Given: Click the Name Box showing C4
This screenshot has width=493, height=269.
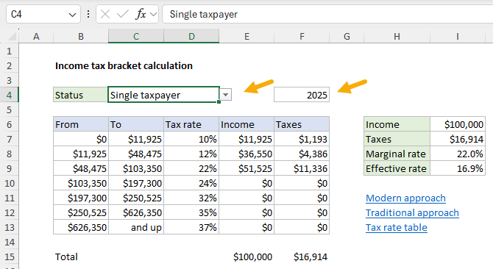Looking at the screenshot, I should (x=43, y=14).
